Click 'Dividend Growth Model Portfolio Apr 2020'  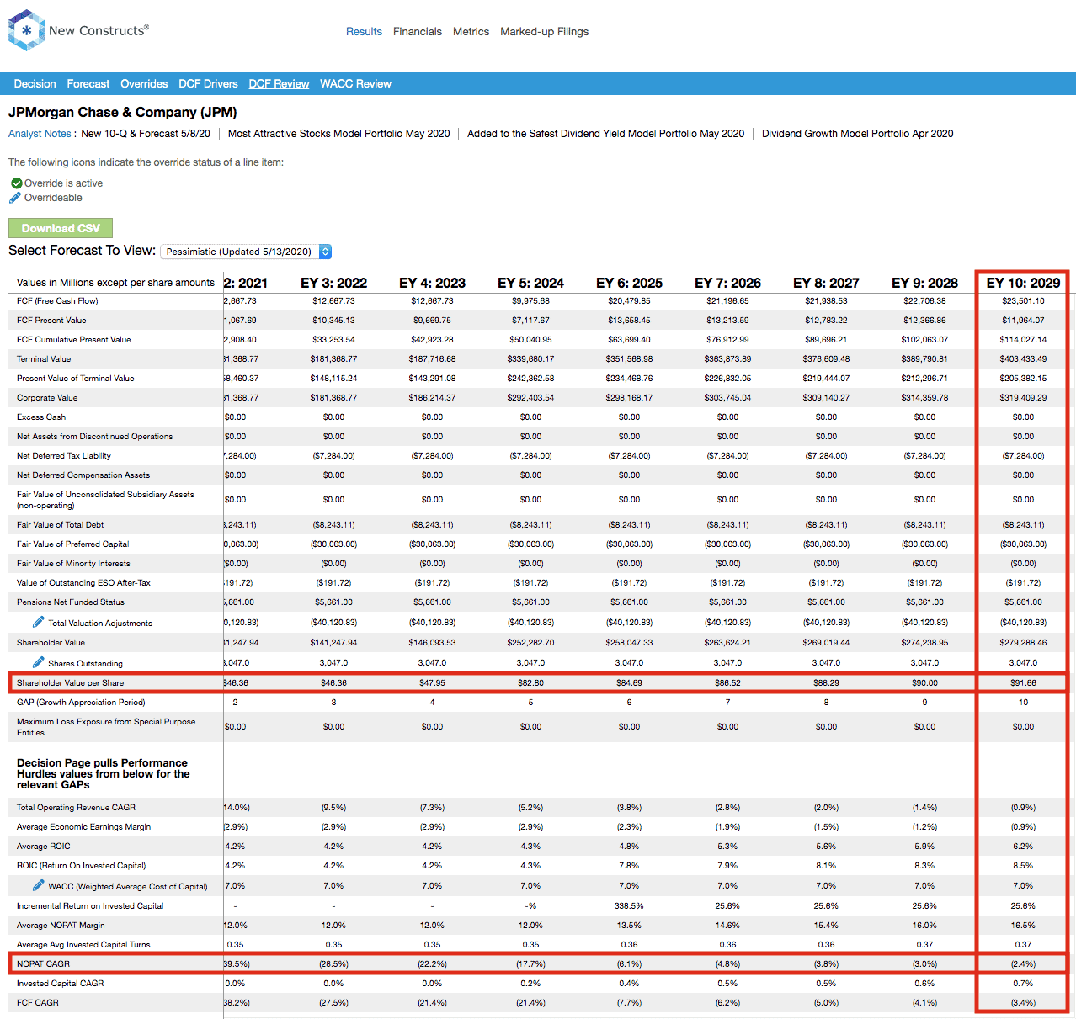point(858,134)
